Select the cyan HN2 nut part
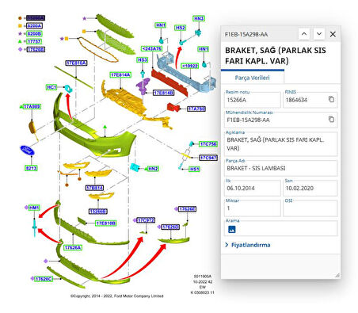358x313 pixels. pyautogui.click(x=135, y=167)
